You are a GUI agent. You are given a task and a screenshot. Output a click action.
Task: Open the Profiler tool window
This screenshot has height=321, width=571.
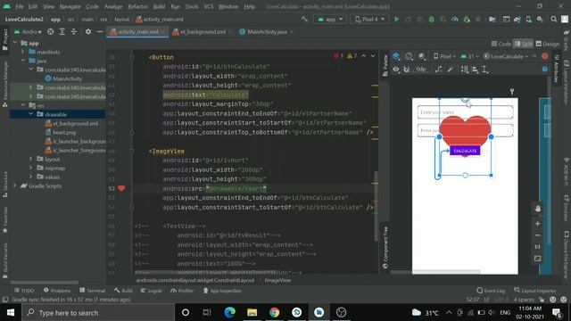pos(182,291)
